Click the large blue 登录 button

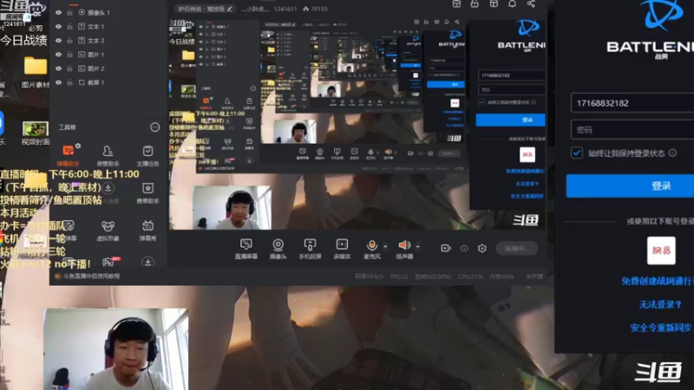[x=631, y=185]
